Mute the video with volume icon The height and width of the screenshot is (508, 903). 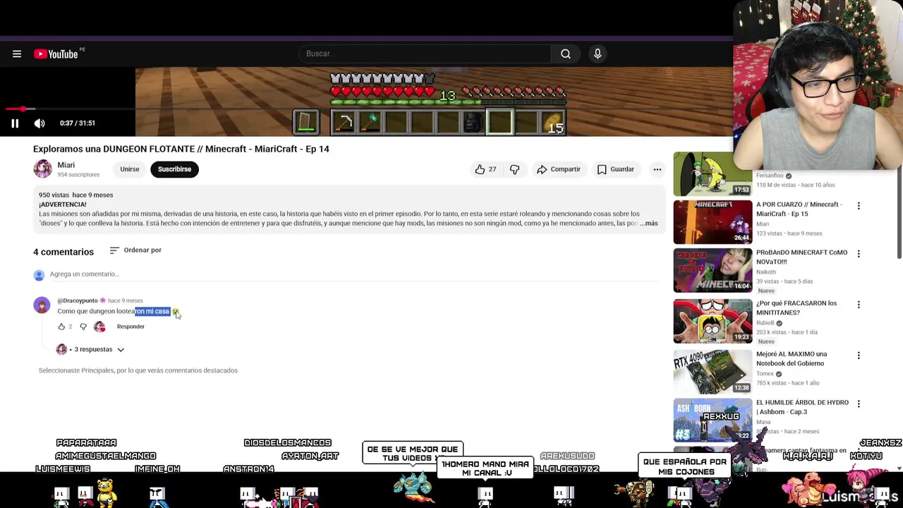pyautogui.click(x=40, y=123)
